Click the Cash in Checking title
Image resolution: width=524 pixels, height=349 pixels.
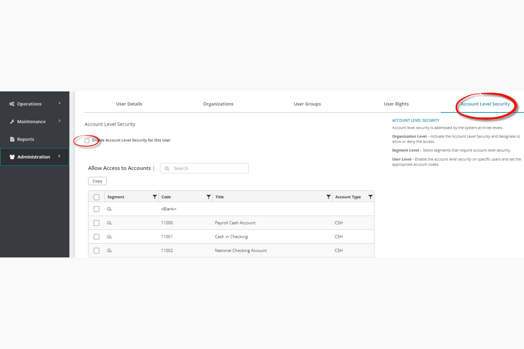tap(231, 237)
